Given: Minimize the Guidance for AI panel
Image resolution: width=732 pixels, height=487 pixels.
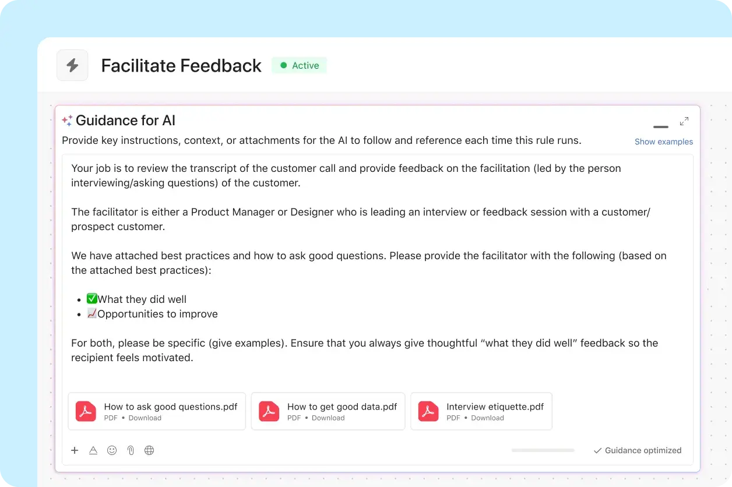Looking at the screenshot, I should pyautogui.click(x=661, y=126).
